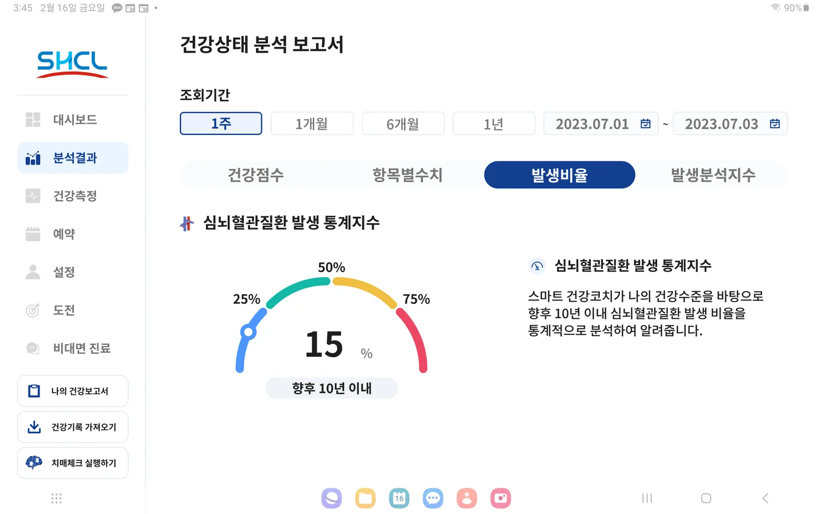Click the 건강상태 분석 보고서 title
822x514 pixels.
pyautogui.click(x=262, y=45)
